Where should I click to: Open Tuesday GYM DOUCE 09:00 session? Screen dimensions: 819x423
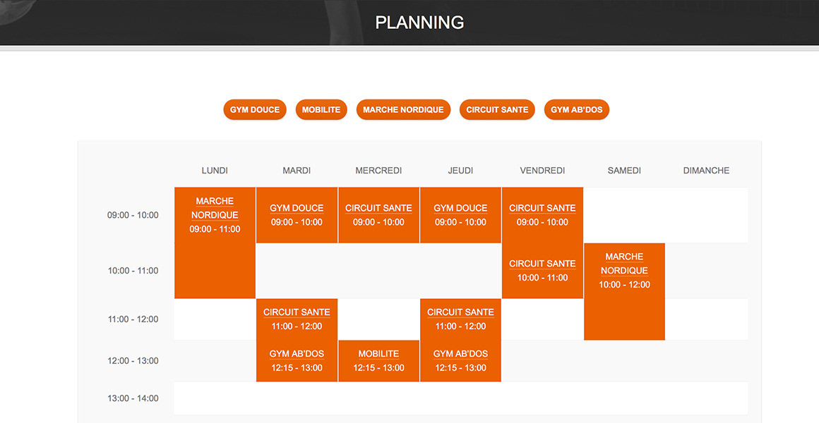point(297,215)
